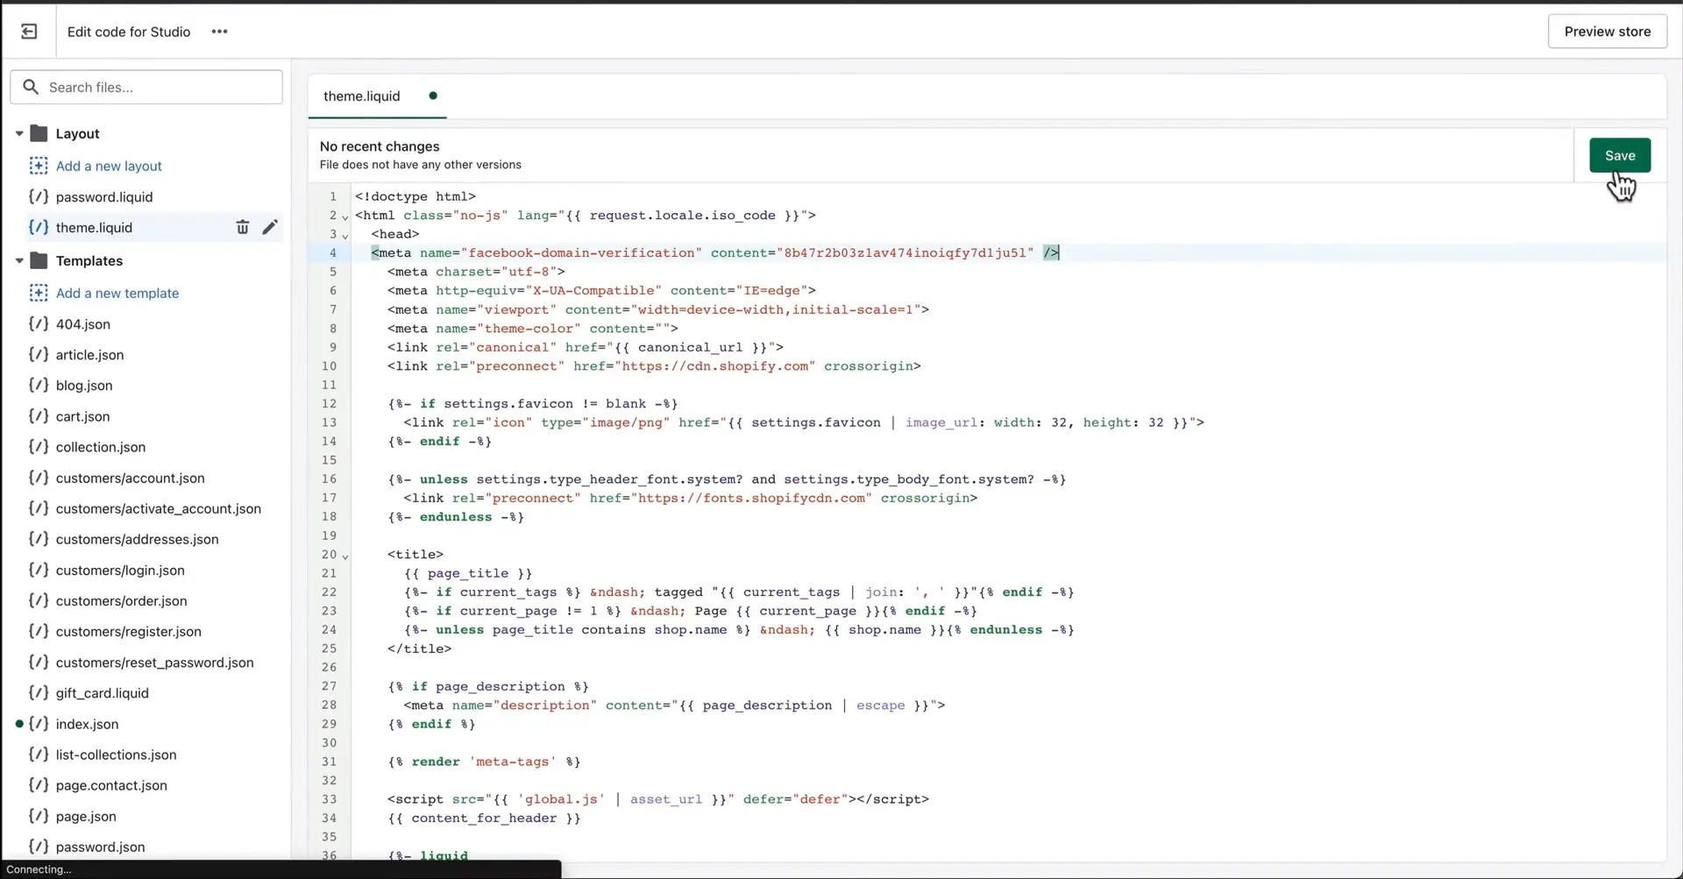Click the Preview store button

1607,32
